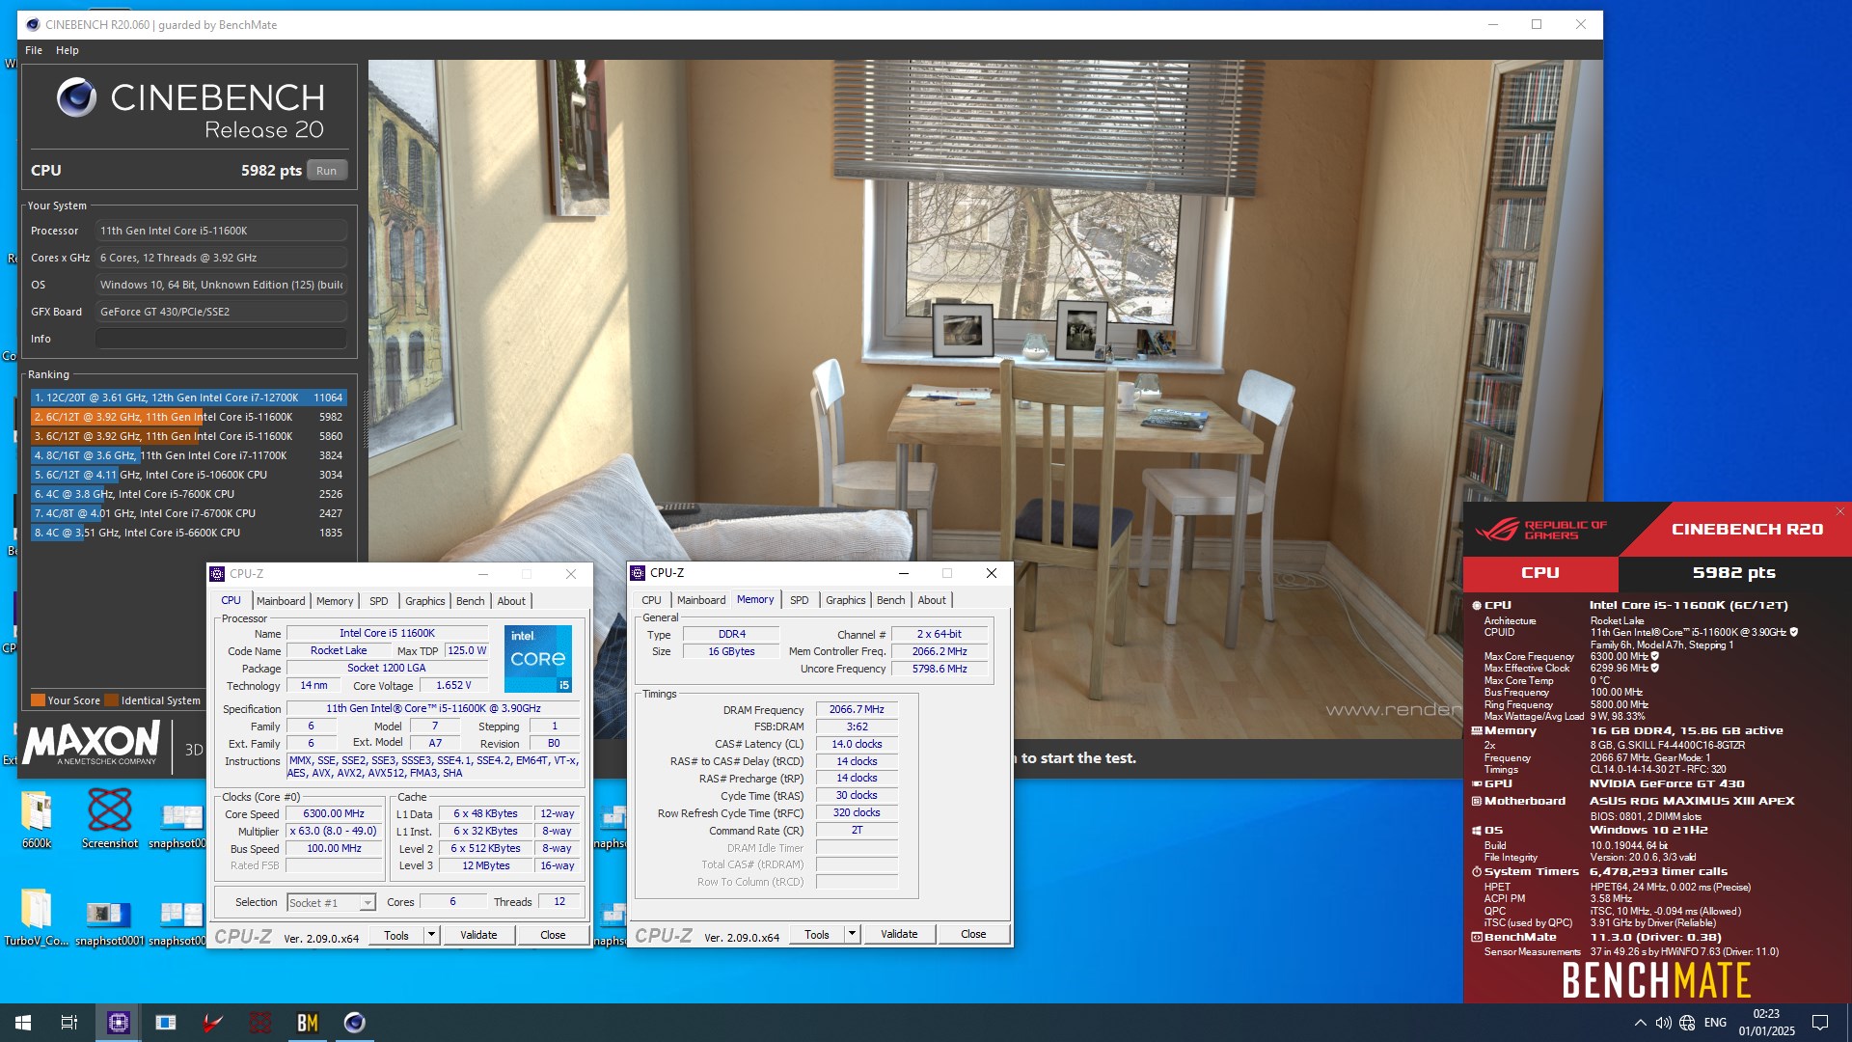Expand Tools dropdown arrow in left CPU-Z window
The height and width of the screenshot is (1042, 1852).
(431, 935)
